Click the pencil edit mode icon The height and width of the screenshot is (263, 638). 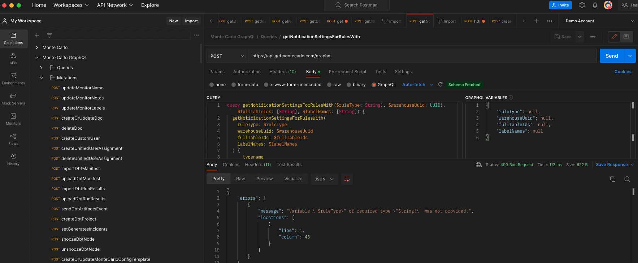pyautogui.click(x=614, y=37)
